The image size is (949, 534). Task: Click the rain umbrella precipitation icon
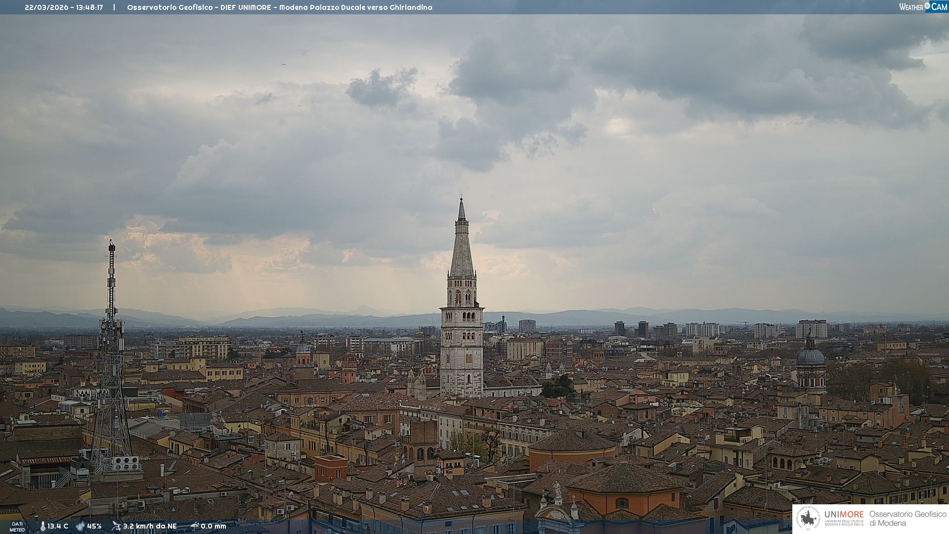(x=195, y=526)
